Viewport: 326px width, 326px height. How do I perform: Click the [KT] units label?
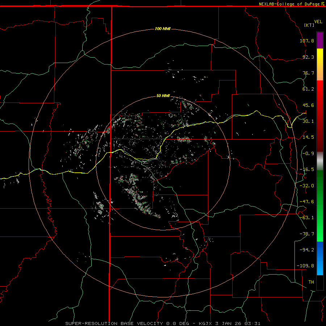309,25
